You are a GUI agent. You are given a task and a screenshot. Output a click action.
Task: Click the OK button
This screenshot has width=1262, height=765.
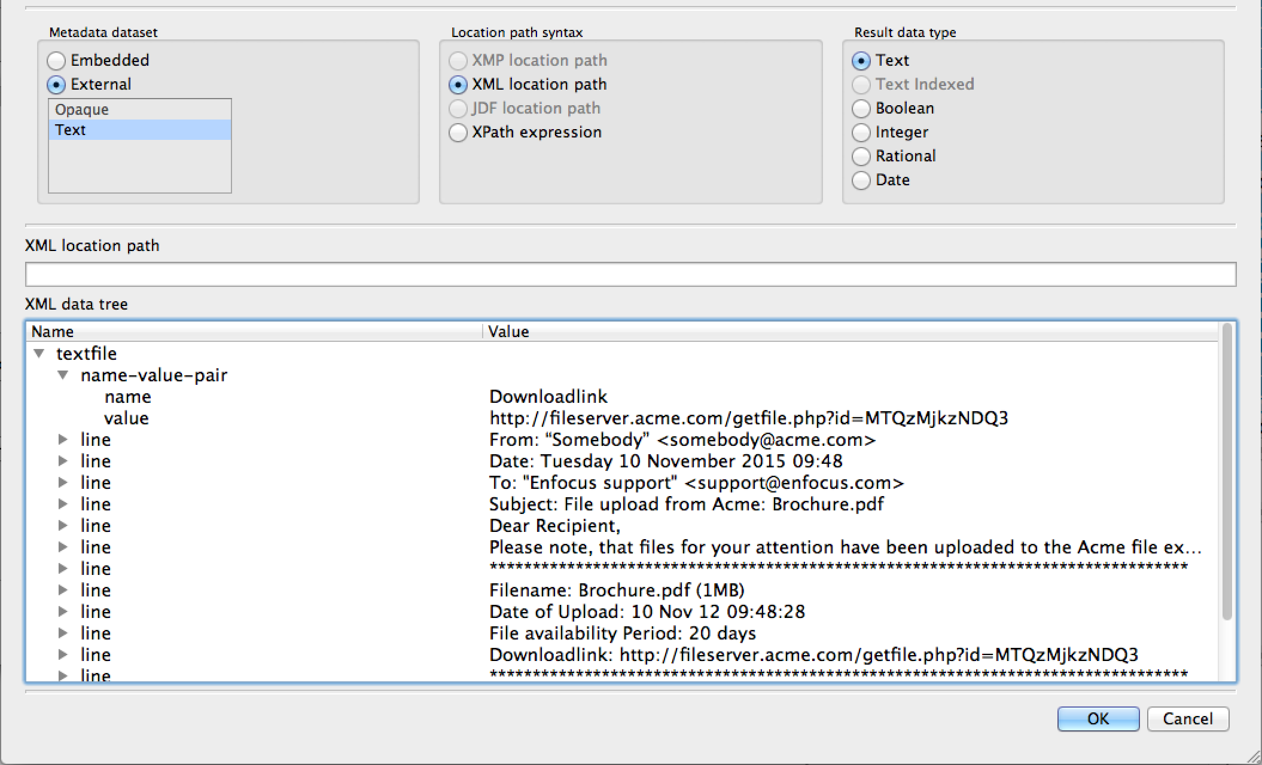(1098, 719)
